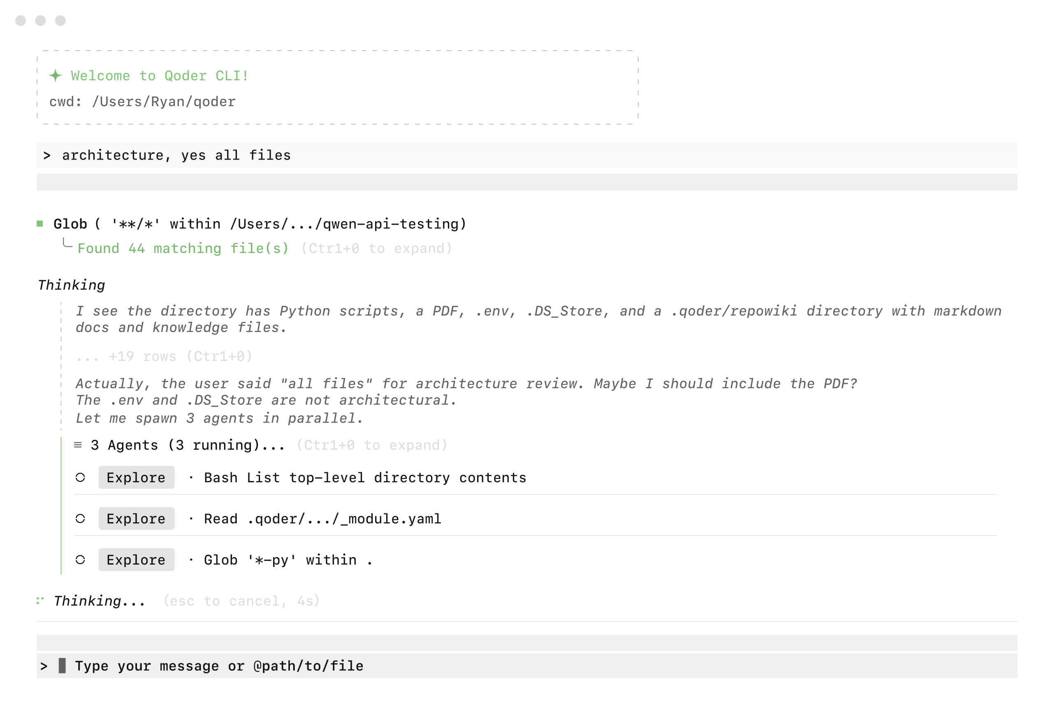1053x711 pixels.
Task: Click the esc to cancel hint
Action: 241,601
